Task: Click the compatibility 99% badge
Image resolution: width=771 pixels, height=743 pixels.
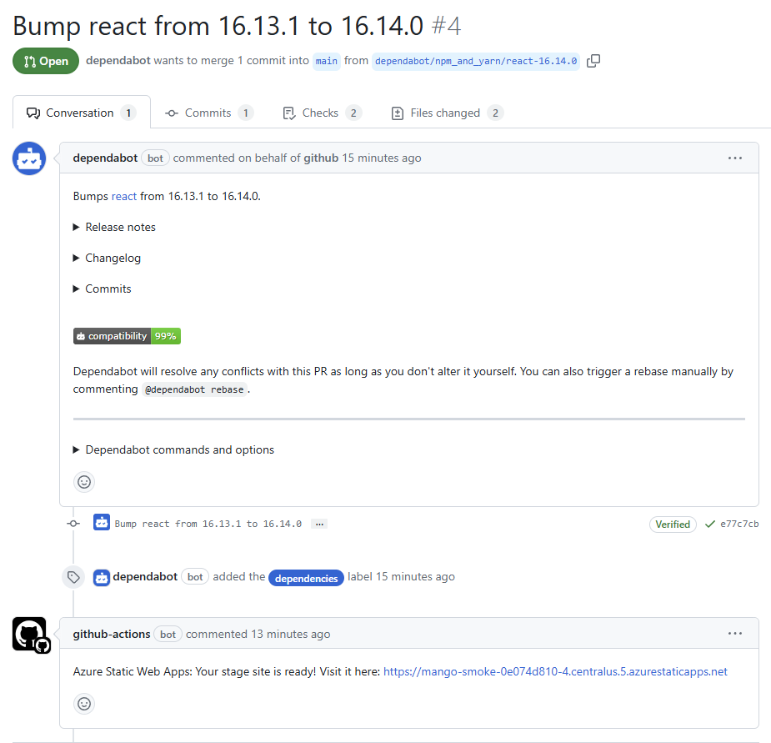Action: (x=127, y=336)
